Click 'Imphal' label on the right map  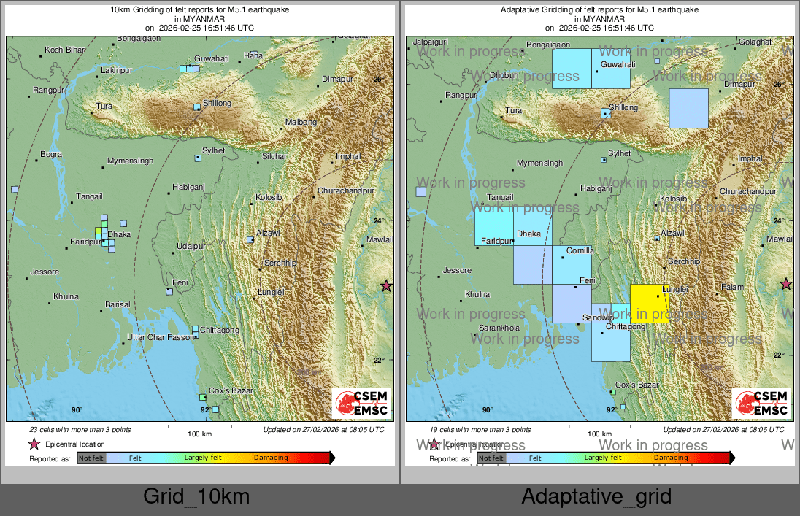pyautogui.click(x=750, y=158)
